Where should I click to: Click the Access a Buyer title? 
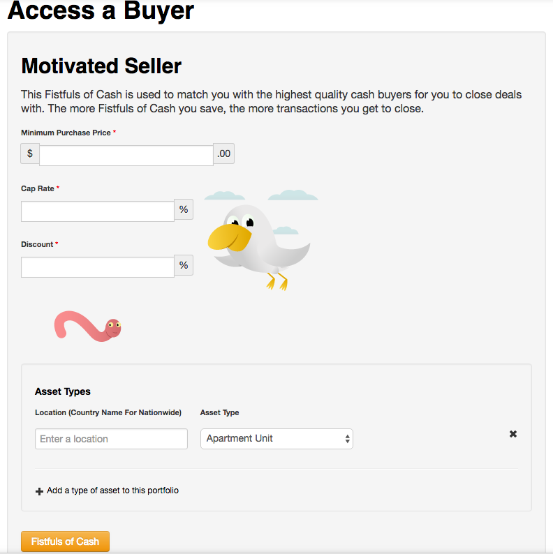coord(101,10)
